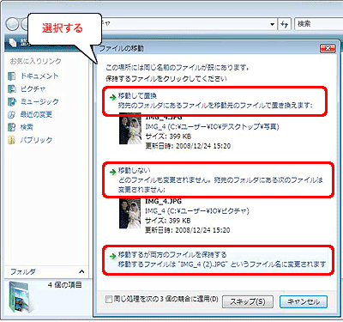Click the source IMG_4.JPG thumbnail in 写真
Image resolution: width=343 pixels, height=322 pixels.
[130, 129]
